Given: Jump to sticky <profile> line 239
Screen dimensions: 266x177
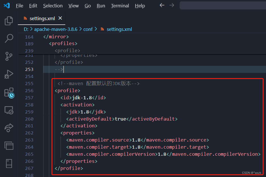Looking at the screenshot, I should (x=67, y=50).
